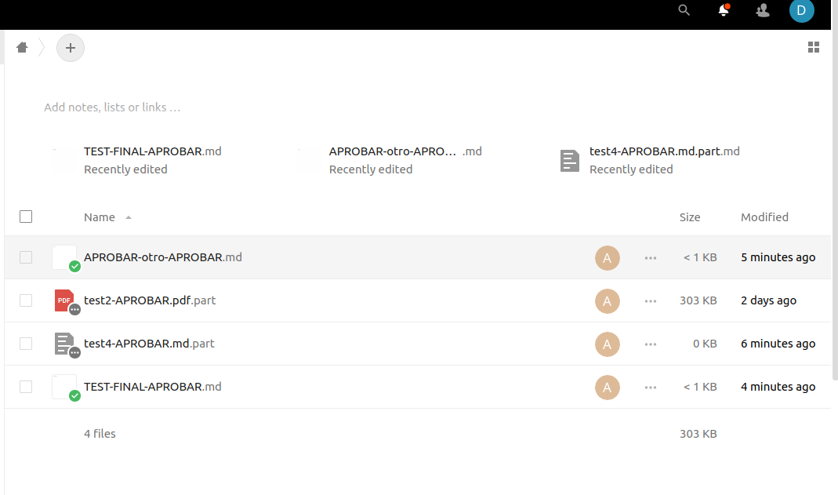This screenshot has width=838, height=495.
Task: Click the plus button to create new file
Action: tap(71, 47)
